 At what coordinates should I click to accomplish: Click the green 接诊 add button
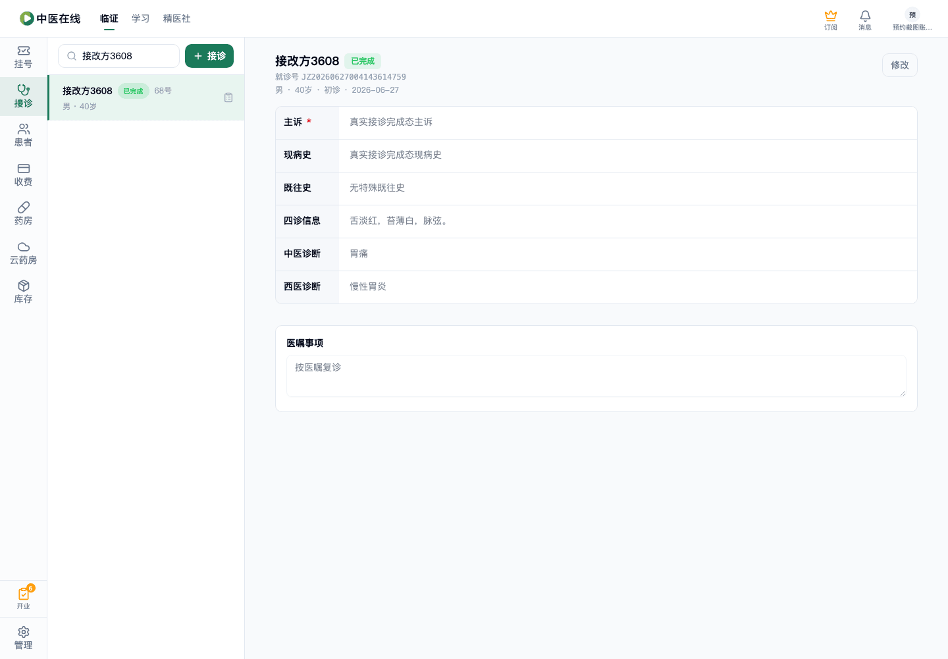coord(209,56)
